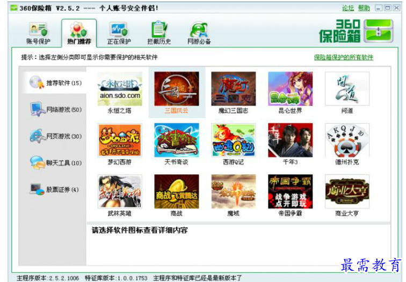Select the 武林英雄 game icon
The height and width of the screenshot is (282, 406).
click(120, 191)
